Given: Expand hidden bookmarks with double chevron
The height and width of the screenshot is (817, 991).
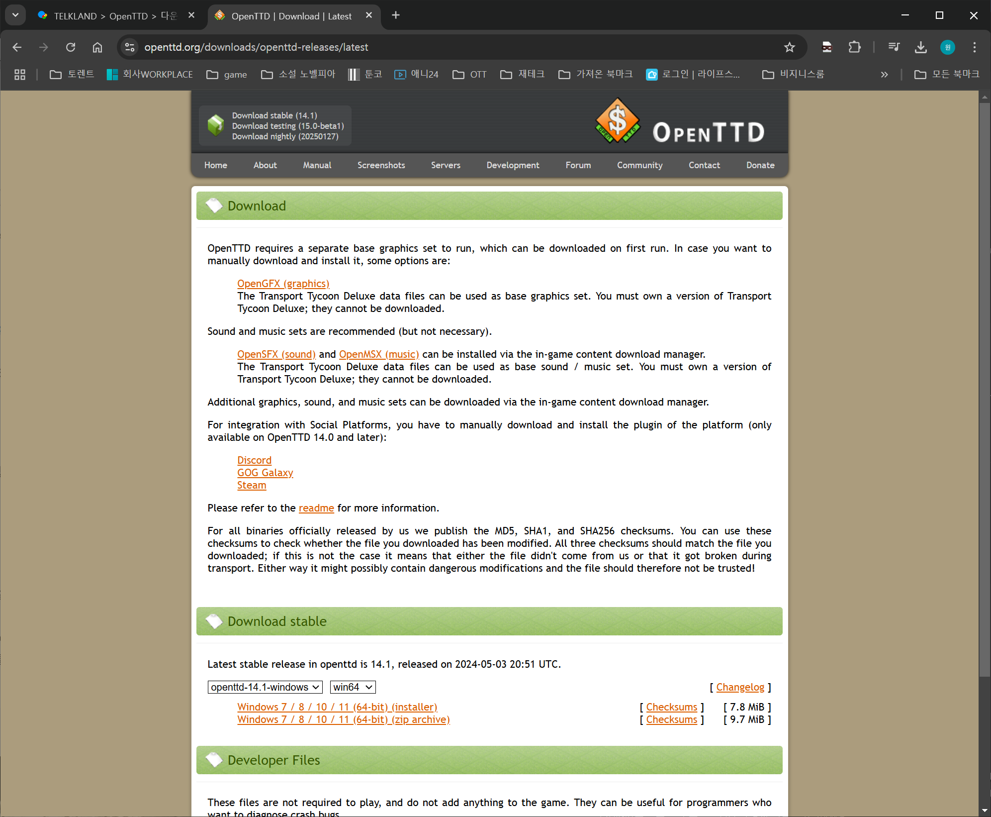Looking at the screenshot, I should [884, 75].
